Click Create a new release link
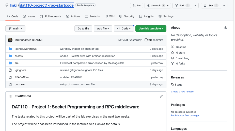Viewport: 235px width, 131px height. point(182,92)
